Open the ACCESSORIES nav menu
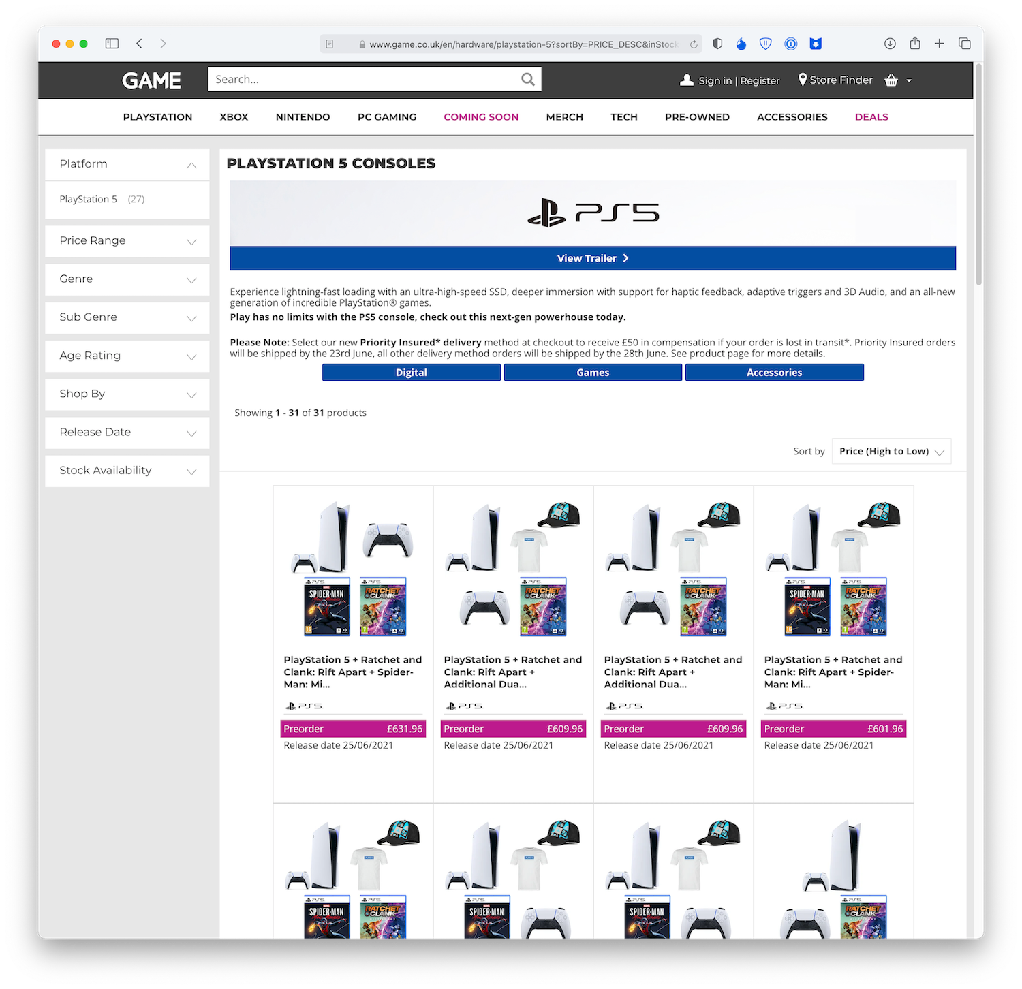This screenshot has width=1022, height=989. tap(792, 117)
